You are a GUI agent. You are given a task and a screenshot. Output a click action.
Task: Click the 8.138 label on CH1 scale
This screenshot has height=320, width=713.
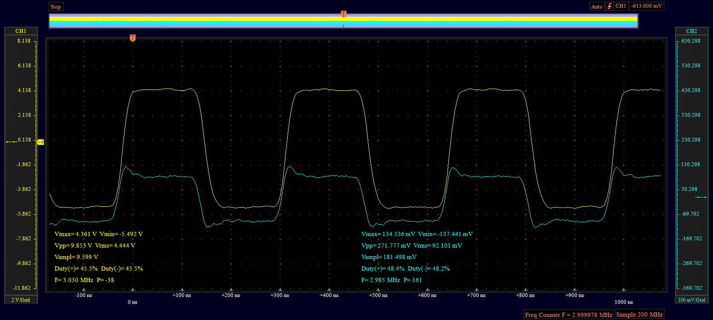(24, 41)
